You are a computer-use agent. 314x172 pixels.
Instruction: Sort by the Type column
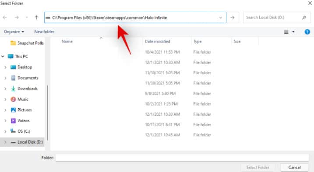coord(198,41)
